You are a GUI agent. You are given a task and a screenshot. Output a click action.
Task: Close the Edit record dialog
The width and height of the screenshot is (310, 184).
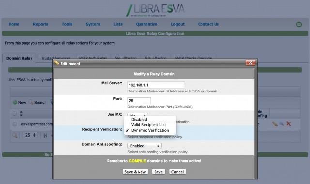(250, 62)
